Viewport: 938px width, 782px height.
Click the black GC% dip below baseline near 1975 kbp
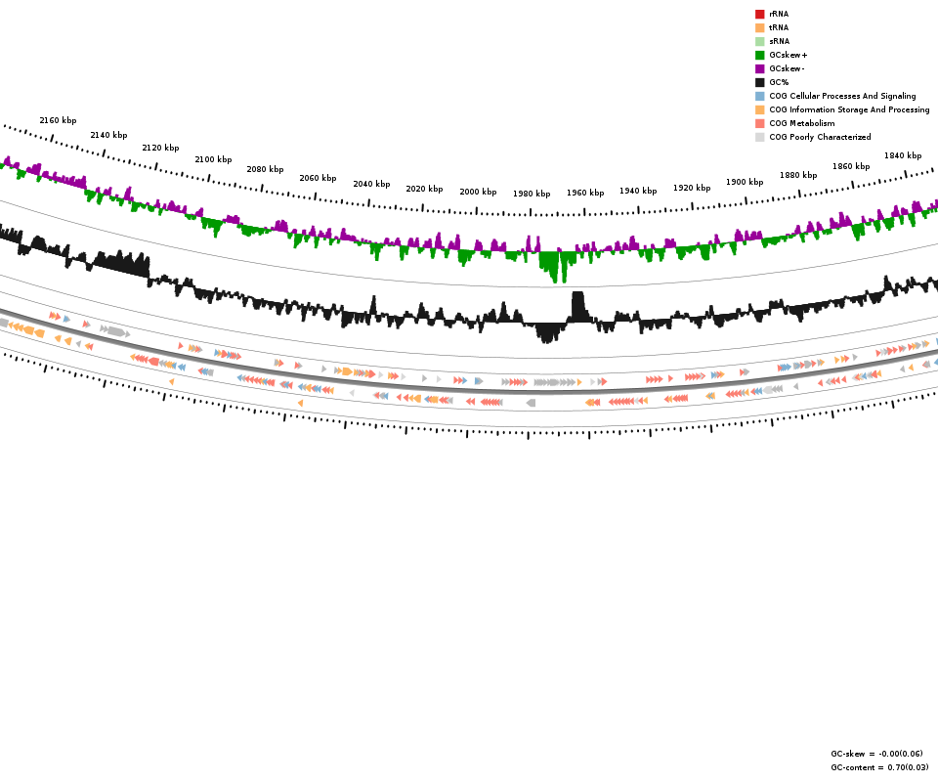549,332
